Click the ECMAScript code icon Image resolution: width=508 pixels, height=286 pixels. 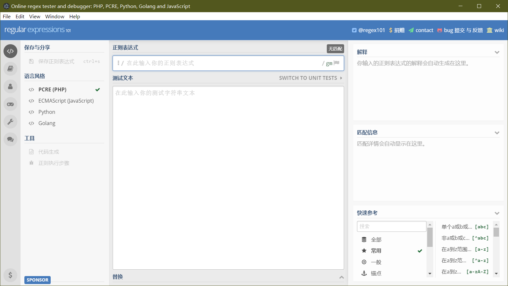click(31, 101)
